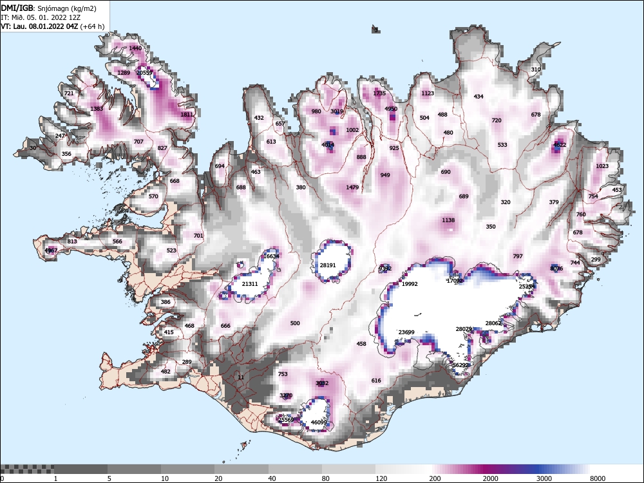
Task: Click legend swatch between 40 and 80
Action: coord(295,469)
